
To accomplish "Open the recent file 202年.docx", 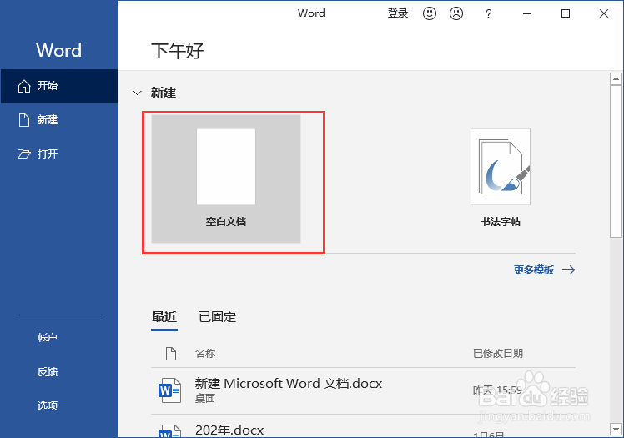I will [363, 426].
